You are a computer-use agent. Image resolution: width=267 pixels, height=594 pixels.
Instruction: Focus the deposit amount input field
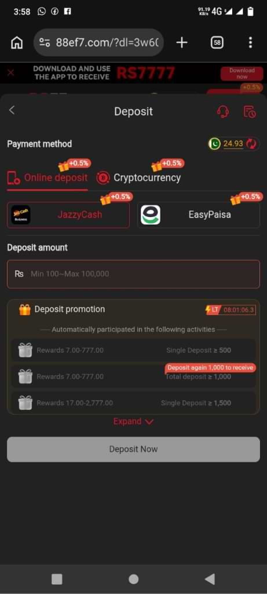point(133,274)
